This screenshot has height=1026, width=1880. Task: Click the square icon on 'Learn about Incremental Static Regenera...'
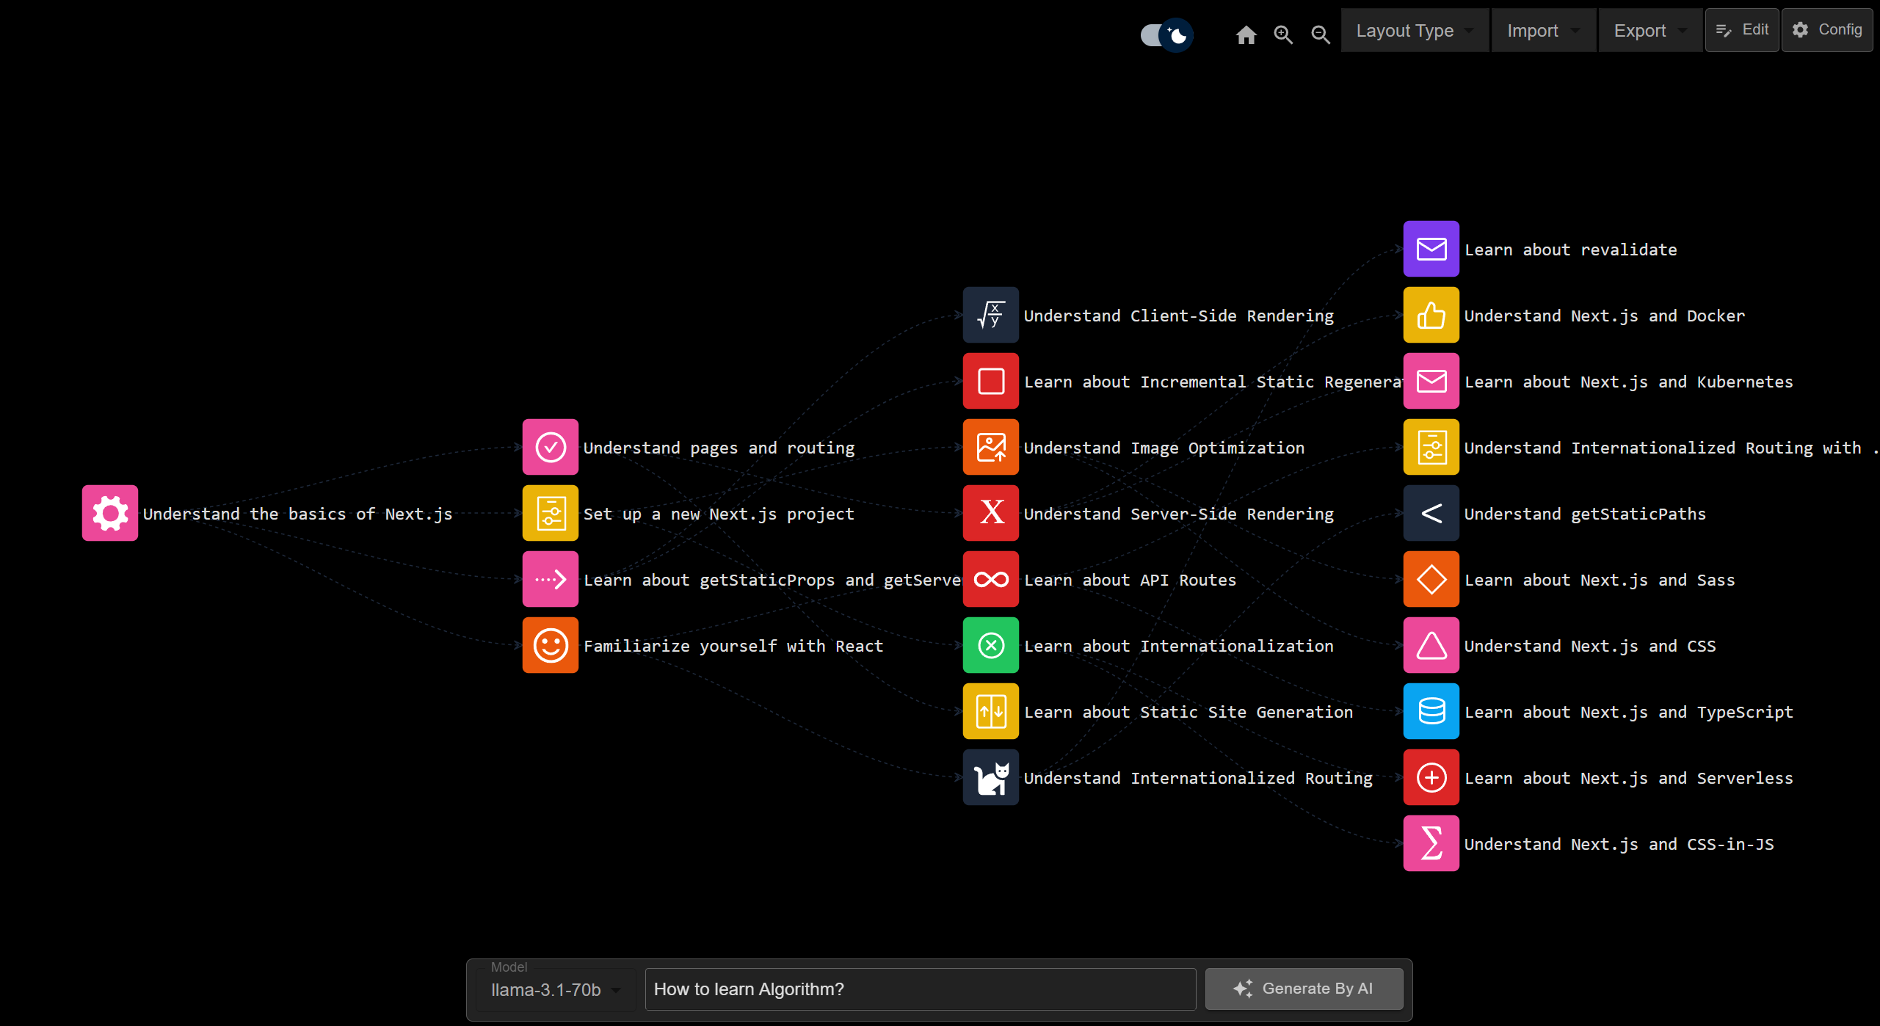pos(990,382)
